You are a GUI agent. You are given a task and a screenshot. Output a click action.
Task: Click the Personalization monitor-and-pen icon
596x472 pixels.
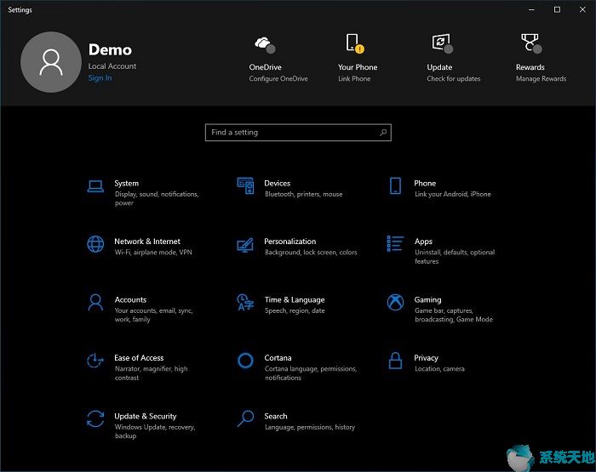[245, 245]
